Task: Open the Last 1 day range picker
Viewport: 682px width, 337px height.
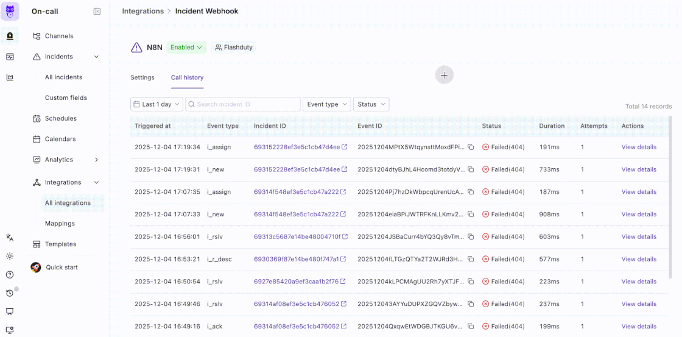Action: coord(156,104)
